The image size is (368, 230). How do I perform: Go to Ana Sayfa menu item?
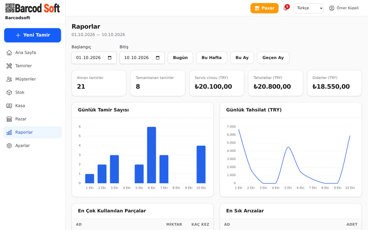[x=33, y=53]
